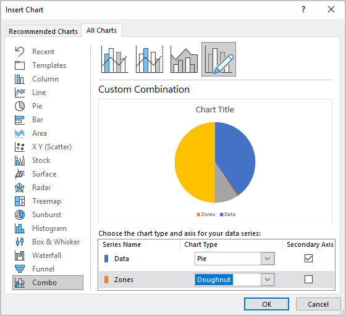346x316 pixels.
Task: Switch to the All Charts tab
Action: point(101,30)
